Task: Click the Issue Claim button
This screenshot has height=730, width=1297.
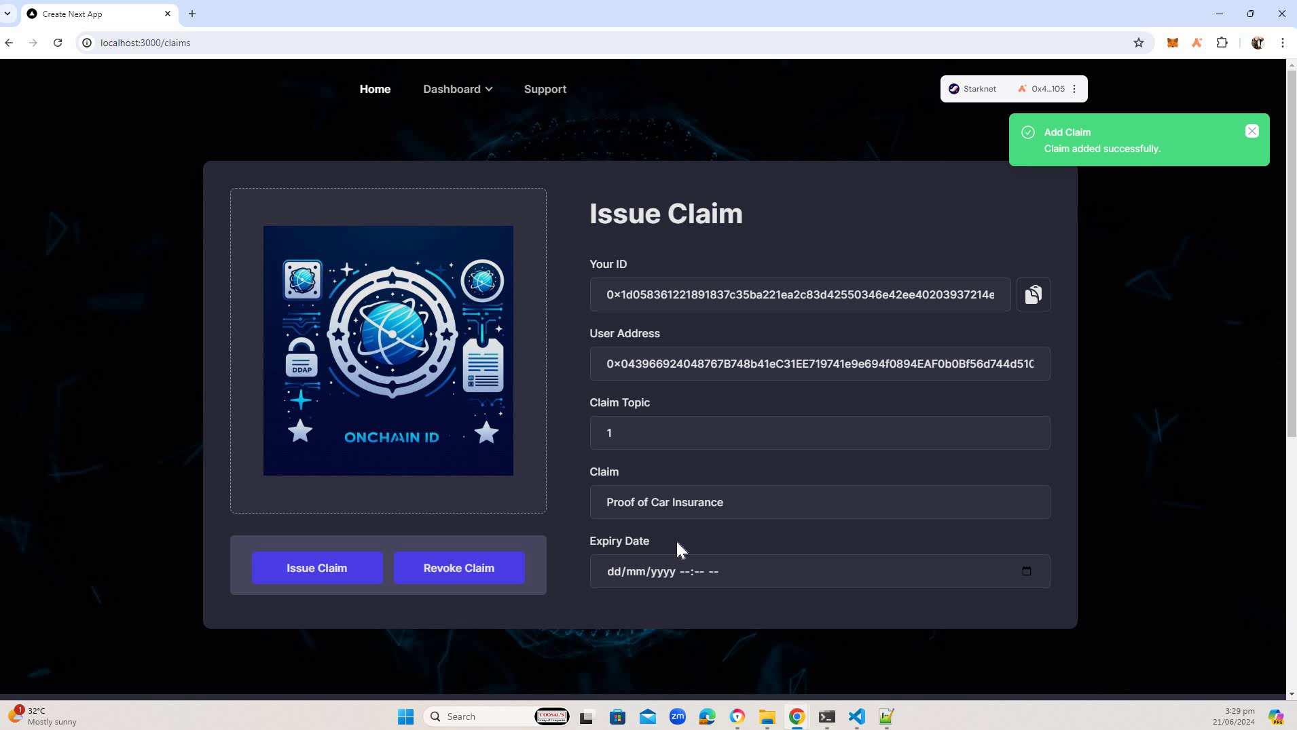Action: (x=317, y=568)
